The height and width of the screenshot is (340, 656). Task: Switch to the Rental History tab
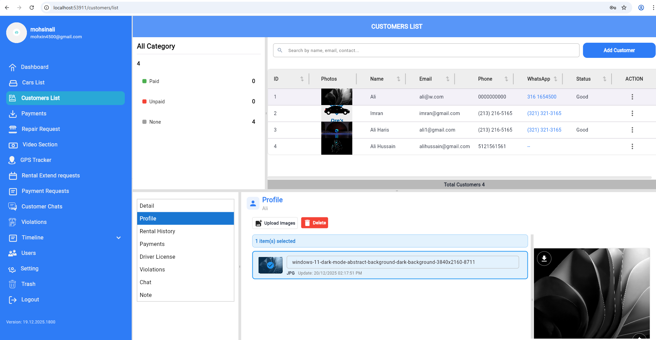[x=158, y=231]
